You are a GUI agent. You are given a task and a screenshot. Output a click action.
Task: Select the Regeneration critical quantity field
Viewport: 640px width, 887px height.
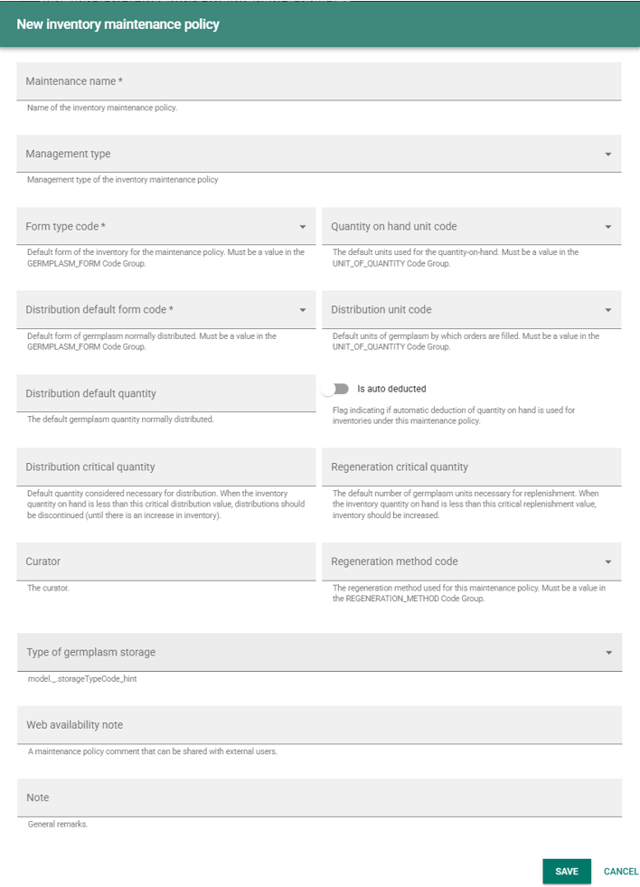pos(471,467)
